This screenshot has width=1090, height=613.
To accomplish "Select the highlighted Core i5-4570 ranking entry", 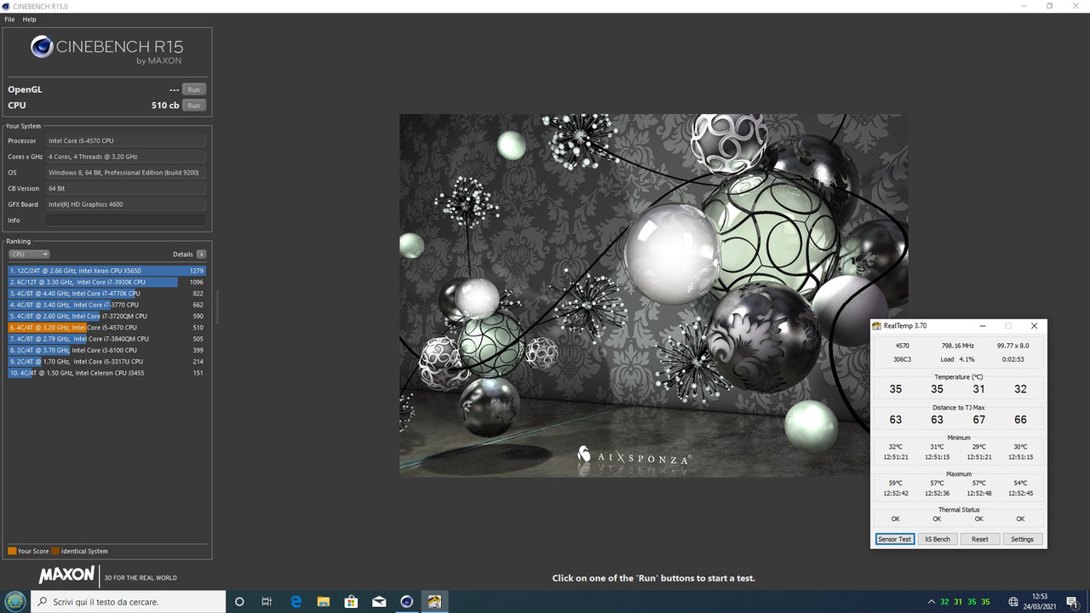I will coord(107,327).
